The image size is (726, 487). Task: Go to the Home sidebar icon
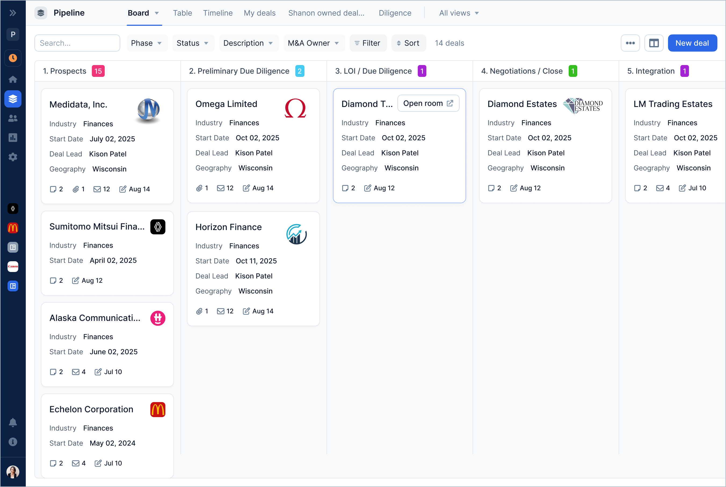click(13, 79)
